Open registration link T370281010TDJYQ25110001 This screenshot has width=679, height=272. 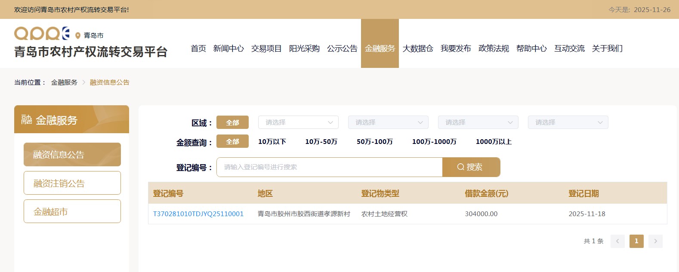[198, 214]
